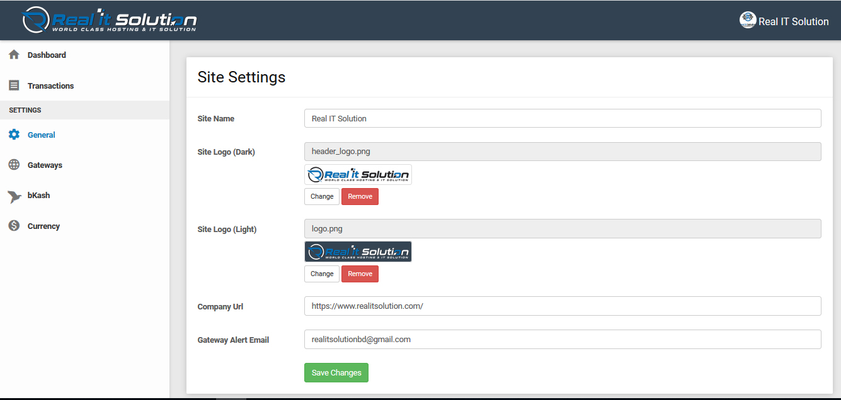Click the round profile avatar in header
The height and width of the screenshot is (400, 841).
click(747, 20)
